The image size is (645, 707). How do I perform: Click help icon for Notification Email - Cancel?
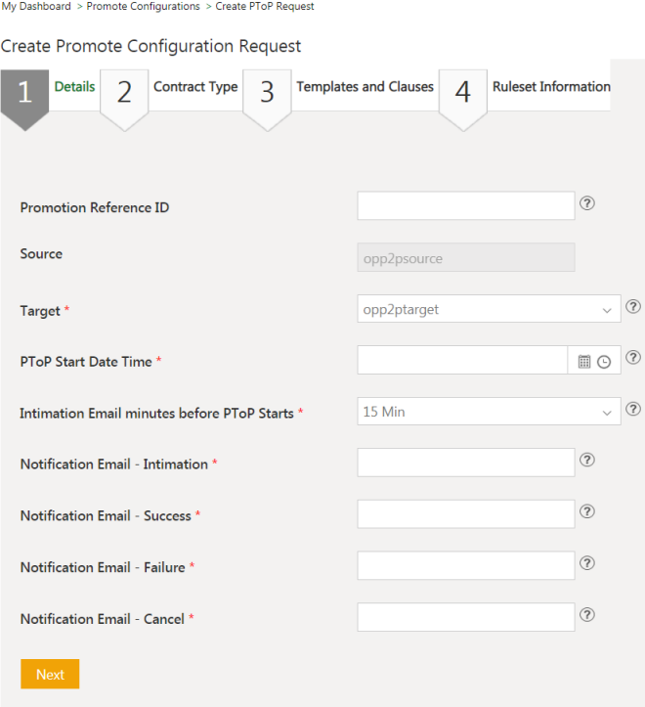(x=587, y=615)
